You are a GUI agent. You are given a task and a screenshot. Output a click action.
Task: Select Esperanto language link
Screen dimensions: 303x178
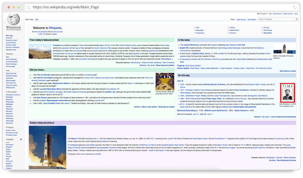point(9,166)
